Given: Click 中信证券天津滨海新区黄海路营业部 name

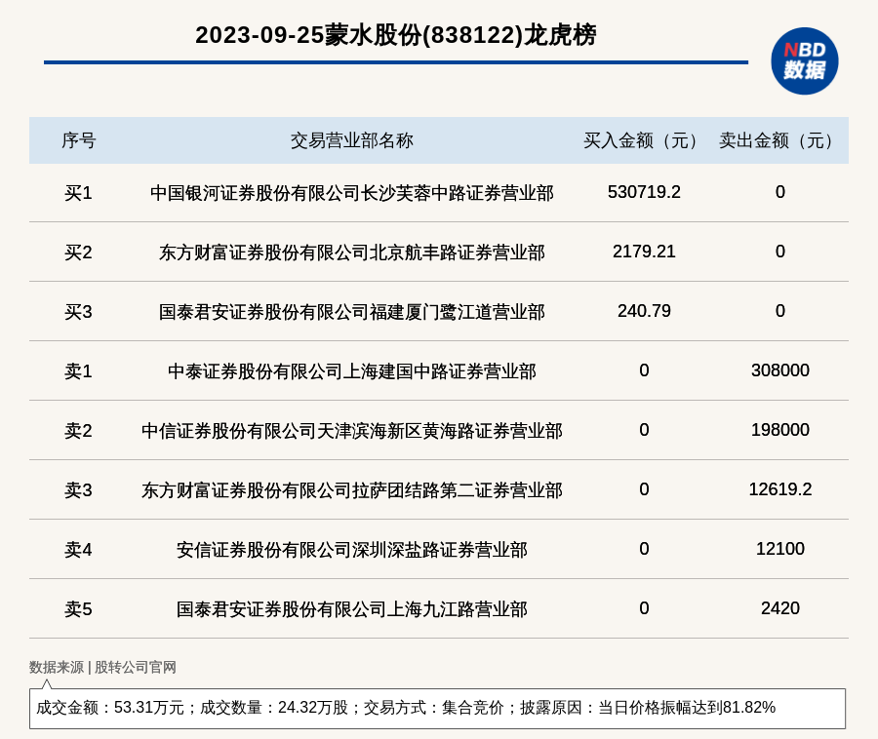Looking at the screenshot, I should point(351,431).
